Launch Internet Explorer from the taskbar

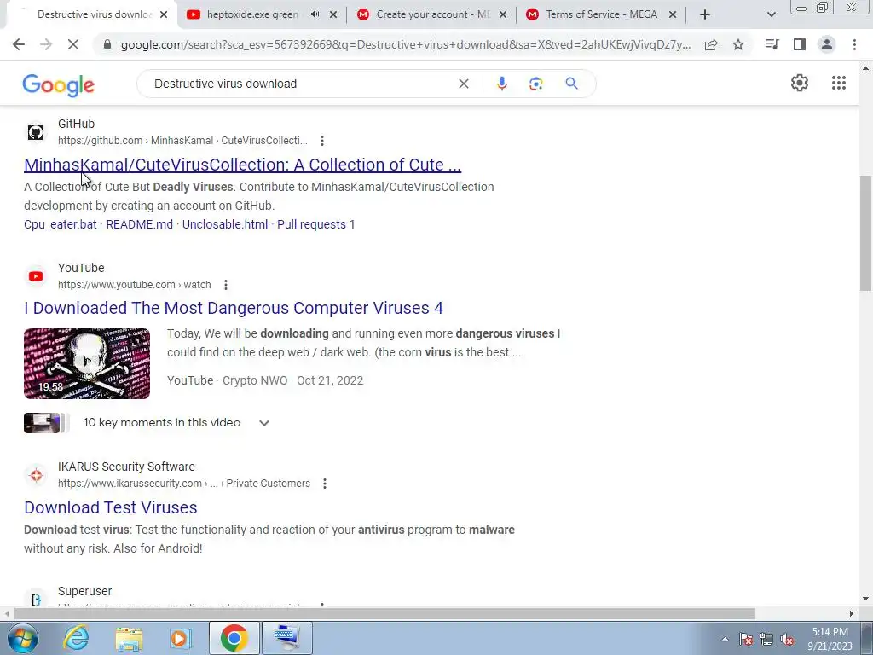click(76, 639)
